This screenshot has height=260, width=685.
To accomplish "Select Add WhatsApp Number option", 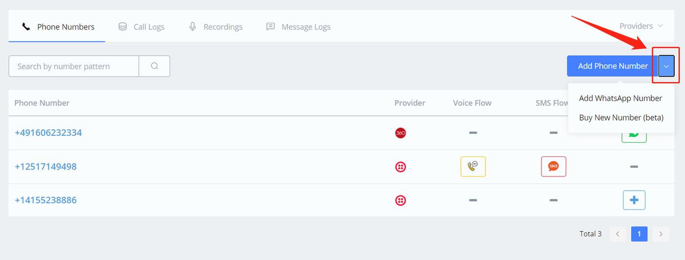I will pyautogui.click(x=620, y=98).
